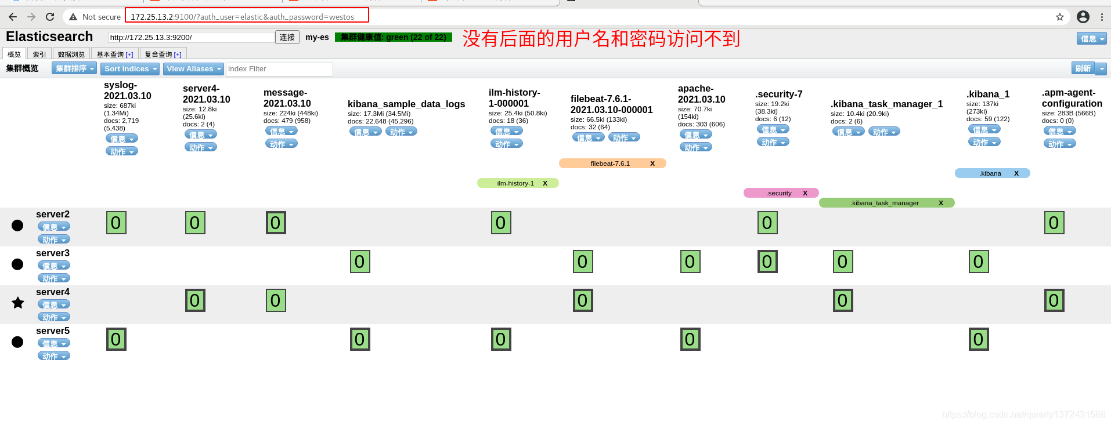
Task: Open 信息 dropdown for server5 node
Action: [x=54, y=343]
